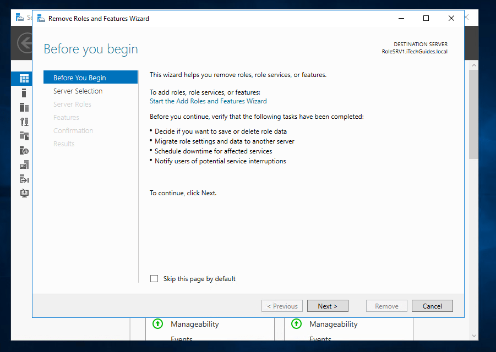This screenshot has width=496, height=352.
Task: Maximize the Remove Roles and Features Wizard window
Action: point(426,18)
